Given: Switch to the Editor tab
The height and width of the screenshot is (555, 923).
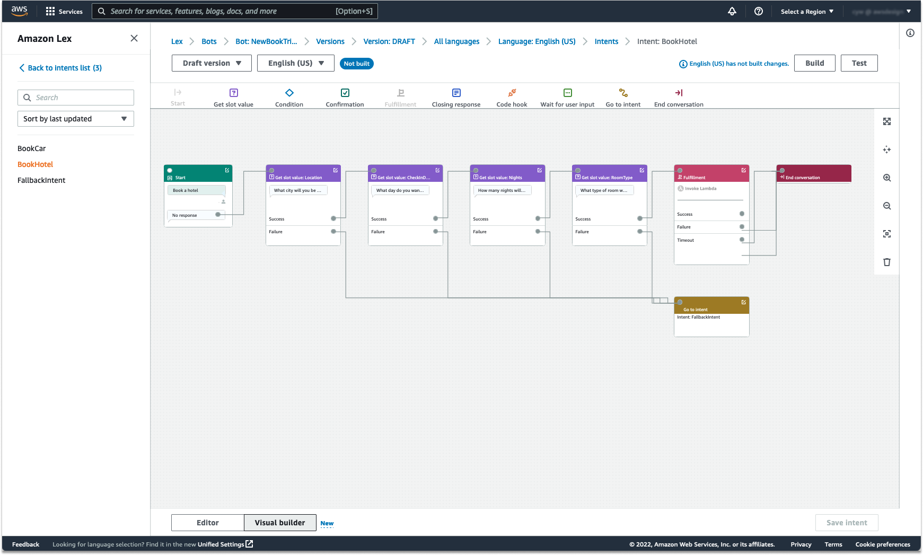Looking at the screenshot, I should tap(207, 522).
